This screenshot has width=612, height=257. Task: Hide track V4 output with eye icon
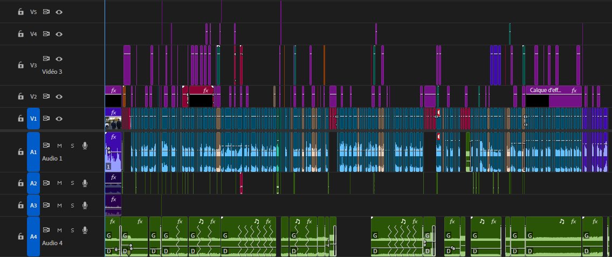(x=59, y=34)
